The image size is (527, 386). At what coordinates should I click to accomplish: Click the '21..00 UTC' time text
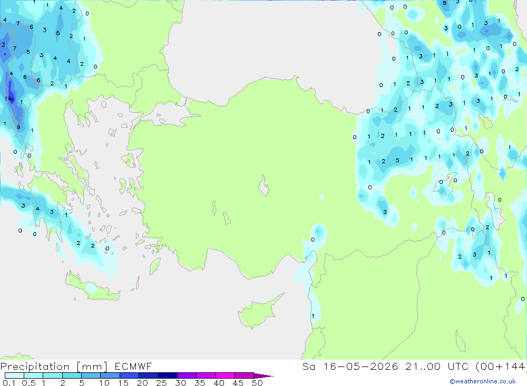[x=437, y=366]
